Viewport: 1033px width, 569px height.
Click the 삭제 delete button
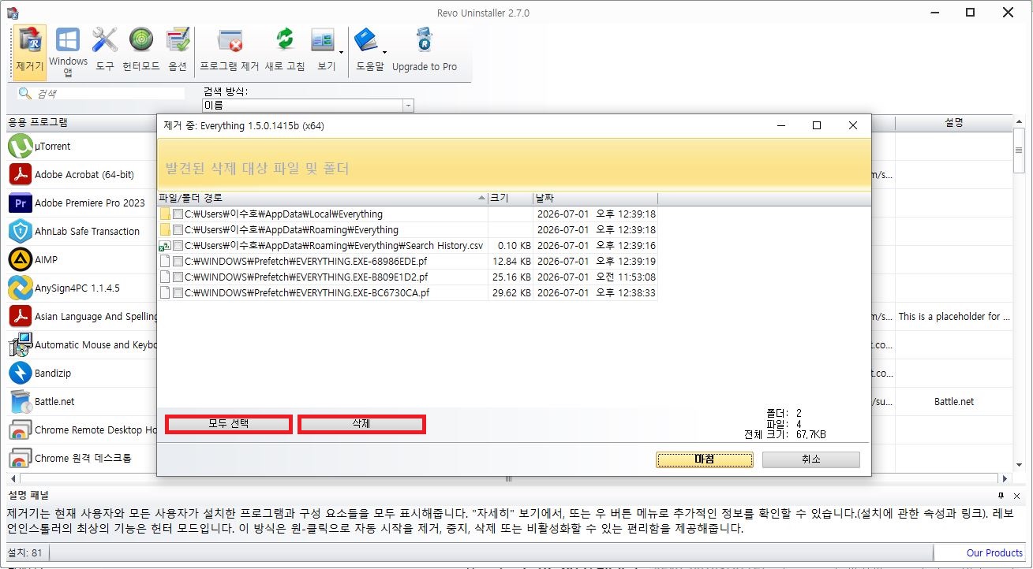361,424
